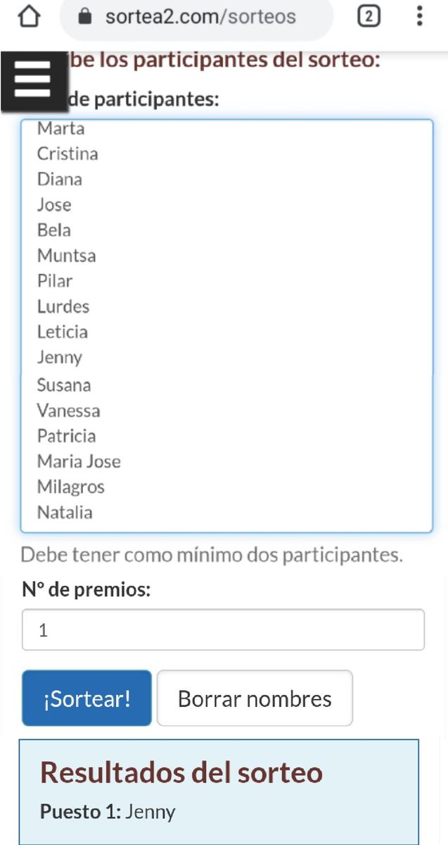Image resolution: width=448 pixels, height=845 pixels.
Task: Place cursor on the Cristina line
Action: [68, 154]
